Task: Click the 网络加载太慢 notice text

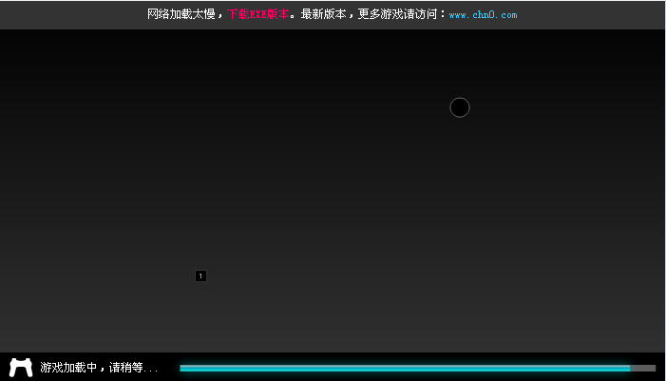Action: 181,14
